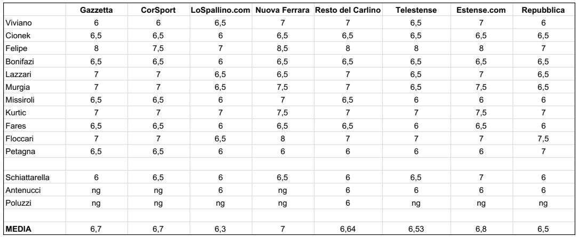
Task: Click Poluzzi's Resto del Carlino rating
Action: [x=348, y=203]
